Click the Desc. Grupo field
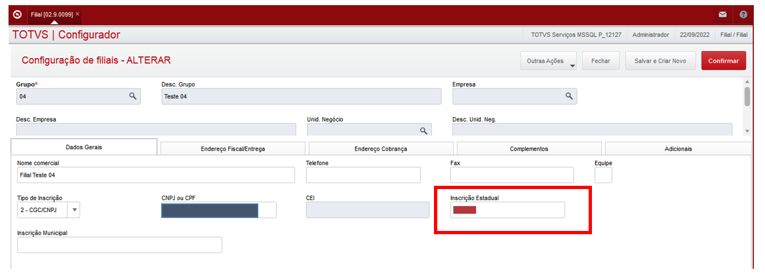Screen dimensions: 765x280 click(x=301, y=96)
